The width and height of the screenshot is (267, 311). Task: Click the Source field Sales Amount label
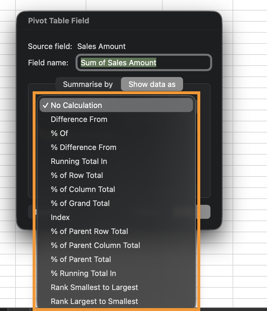point(101,46)
